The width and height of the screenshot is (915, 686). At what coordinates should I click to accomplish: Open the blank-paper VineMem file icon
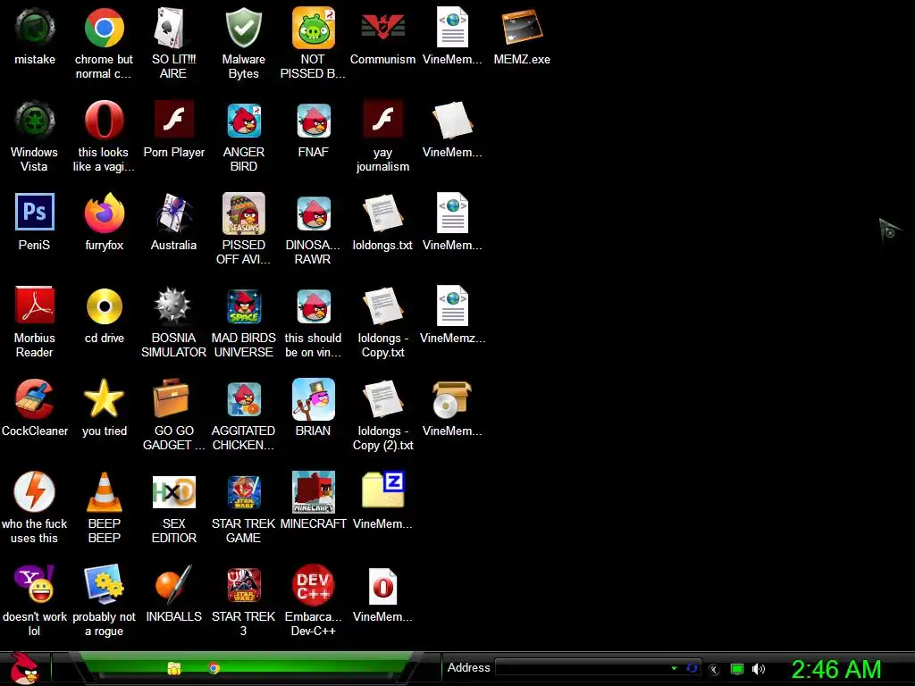(x=452, y=121)
